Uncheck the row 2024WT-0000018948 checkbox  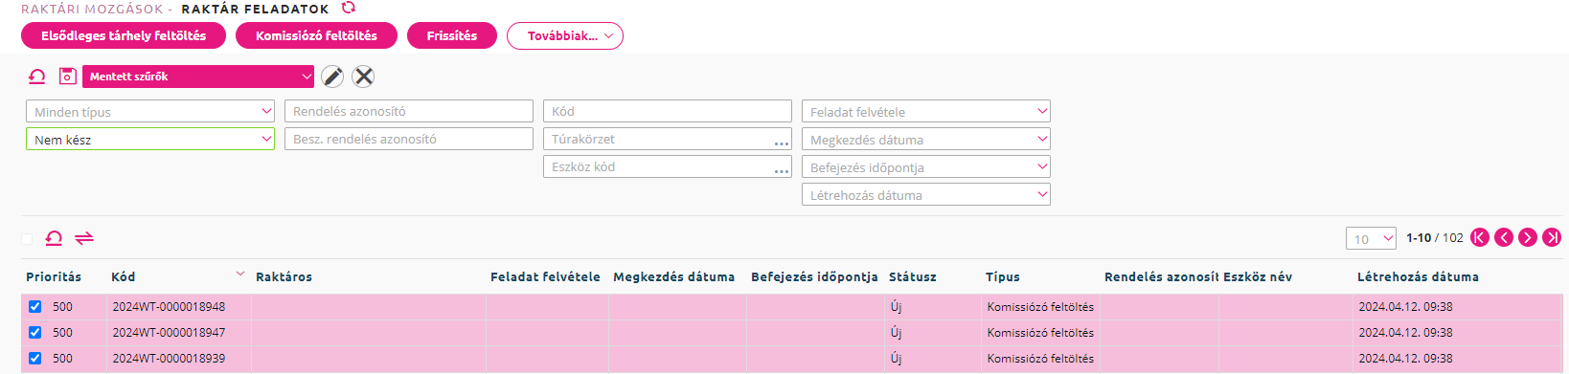(x=35, y=307)
